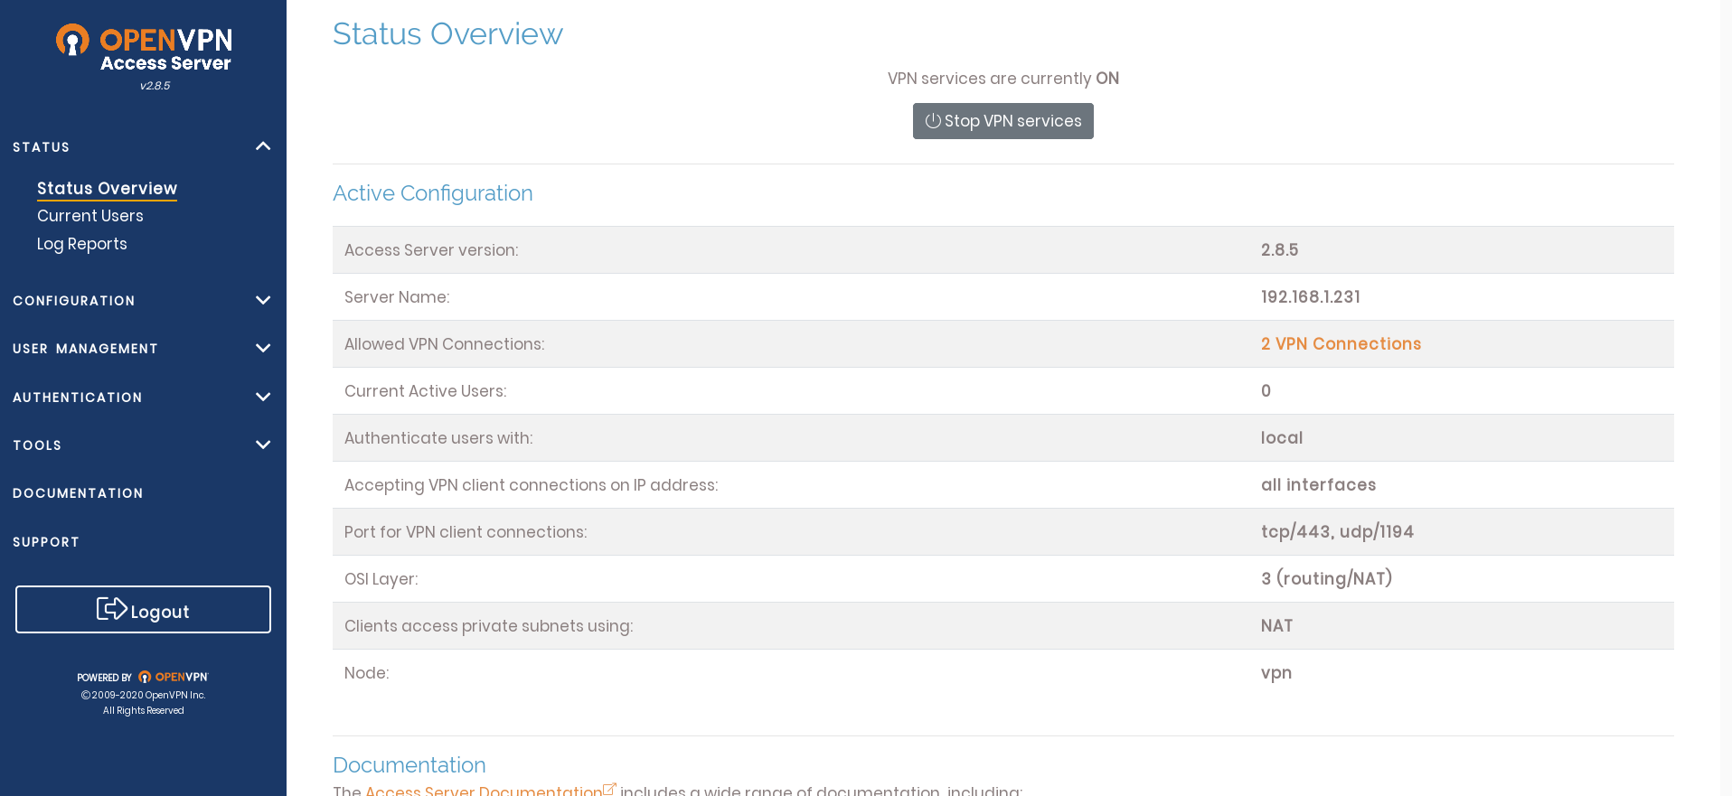Open Status Overview in the sidebar
1732x796 pixels.
(107, 188)
